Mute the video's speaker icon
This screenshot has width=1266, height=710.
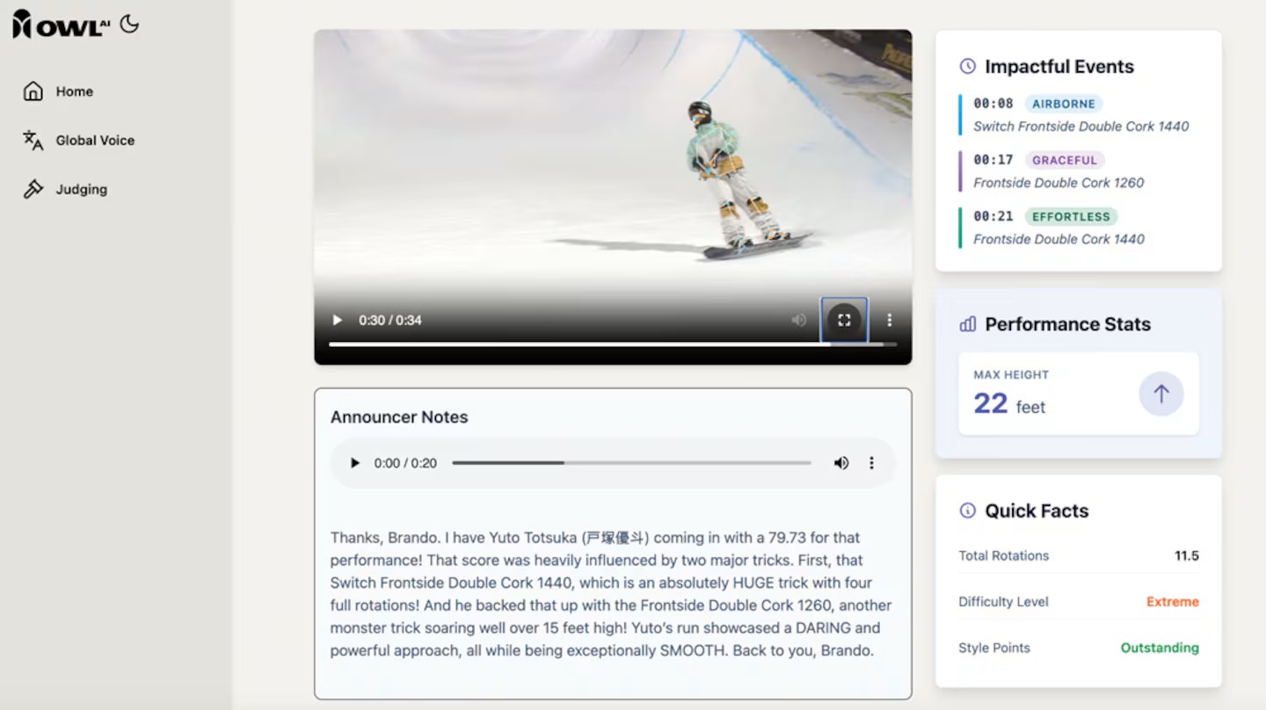[798, 321]
